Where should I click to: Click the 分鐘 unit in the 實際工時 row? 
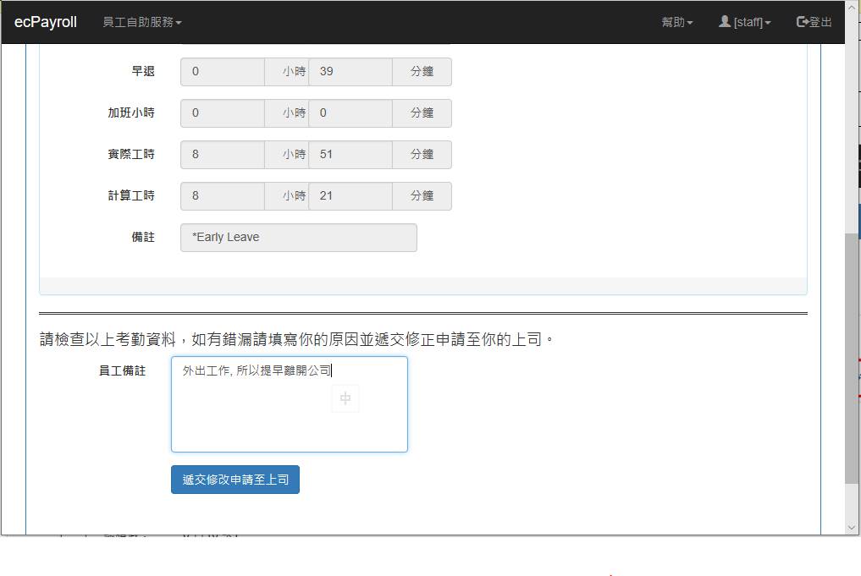click(422, 155)
